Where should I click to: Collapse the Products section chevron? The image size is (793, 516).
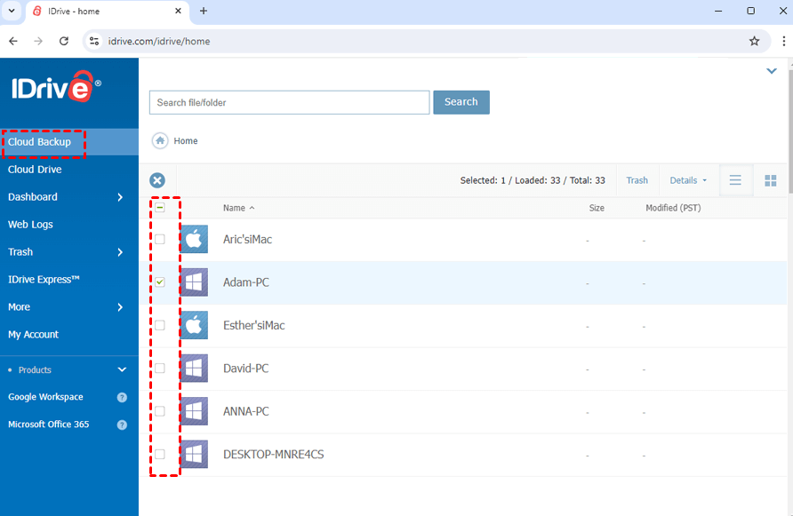122,370
